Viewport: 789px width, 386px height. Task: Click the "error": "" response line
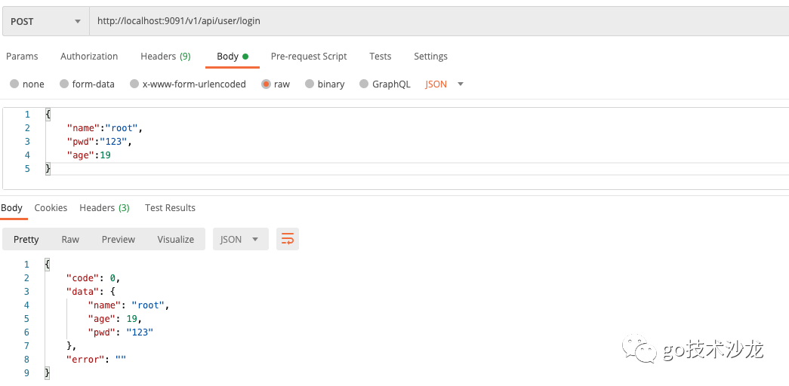96,360
